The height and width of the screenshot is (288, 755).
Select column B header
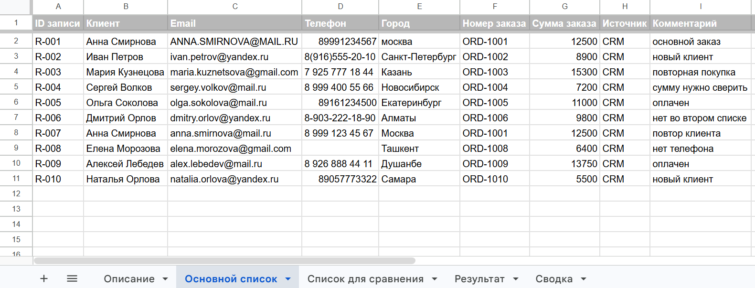[x=126, y=7]
